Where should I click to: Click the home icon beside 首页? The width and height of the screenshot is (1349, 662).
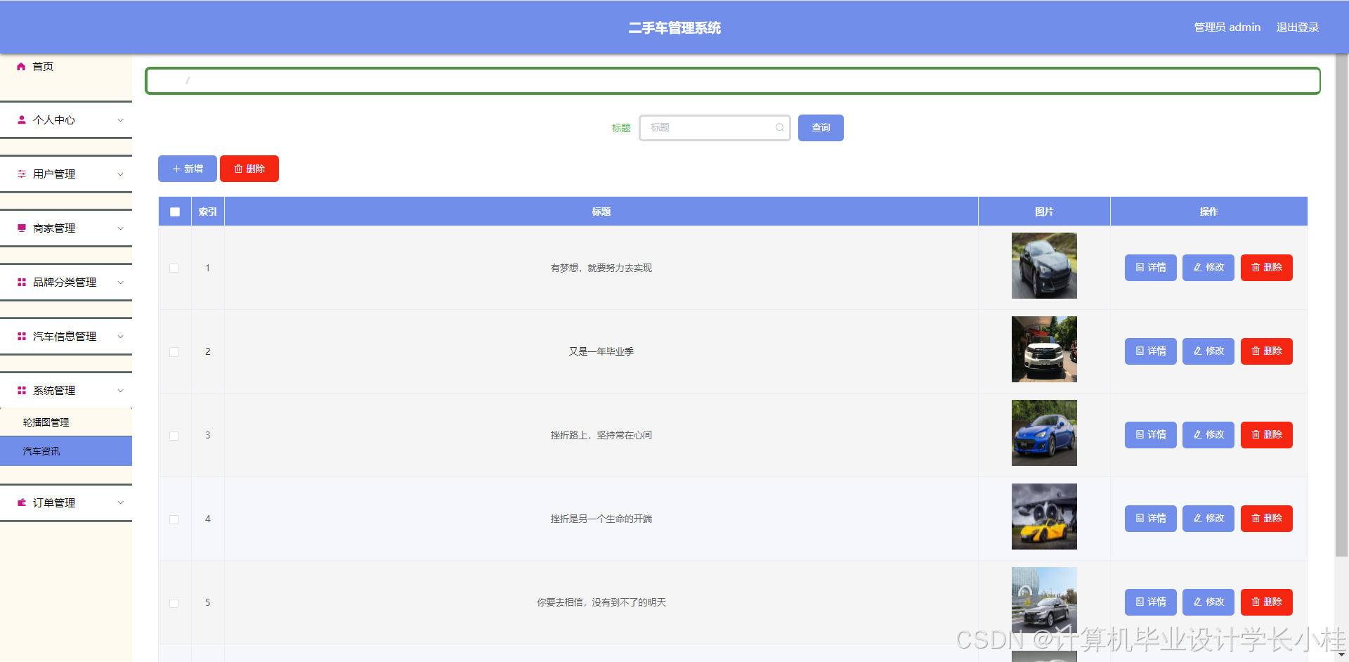coord(21,66)
